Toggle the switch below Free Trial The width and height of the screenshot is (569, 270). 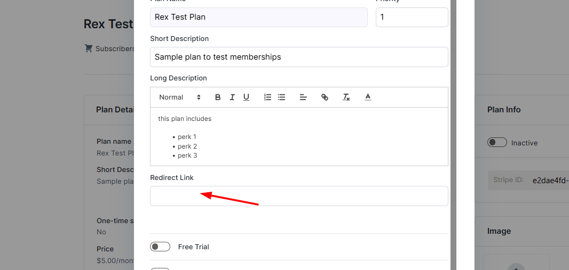pos(160,269)
